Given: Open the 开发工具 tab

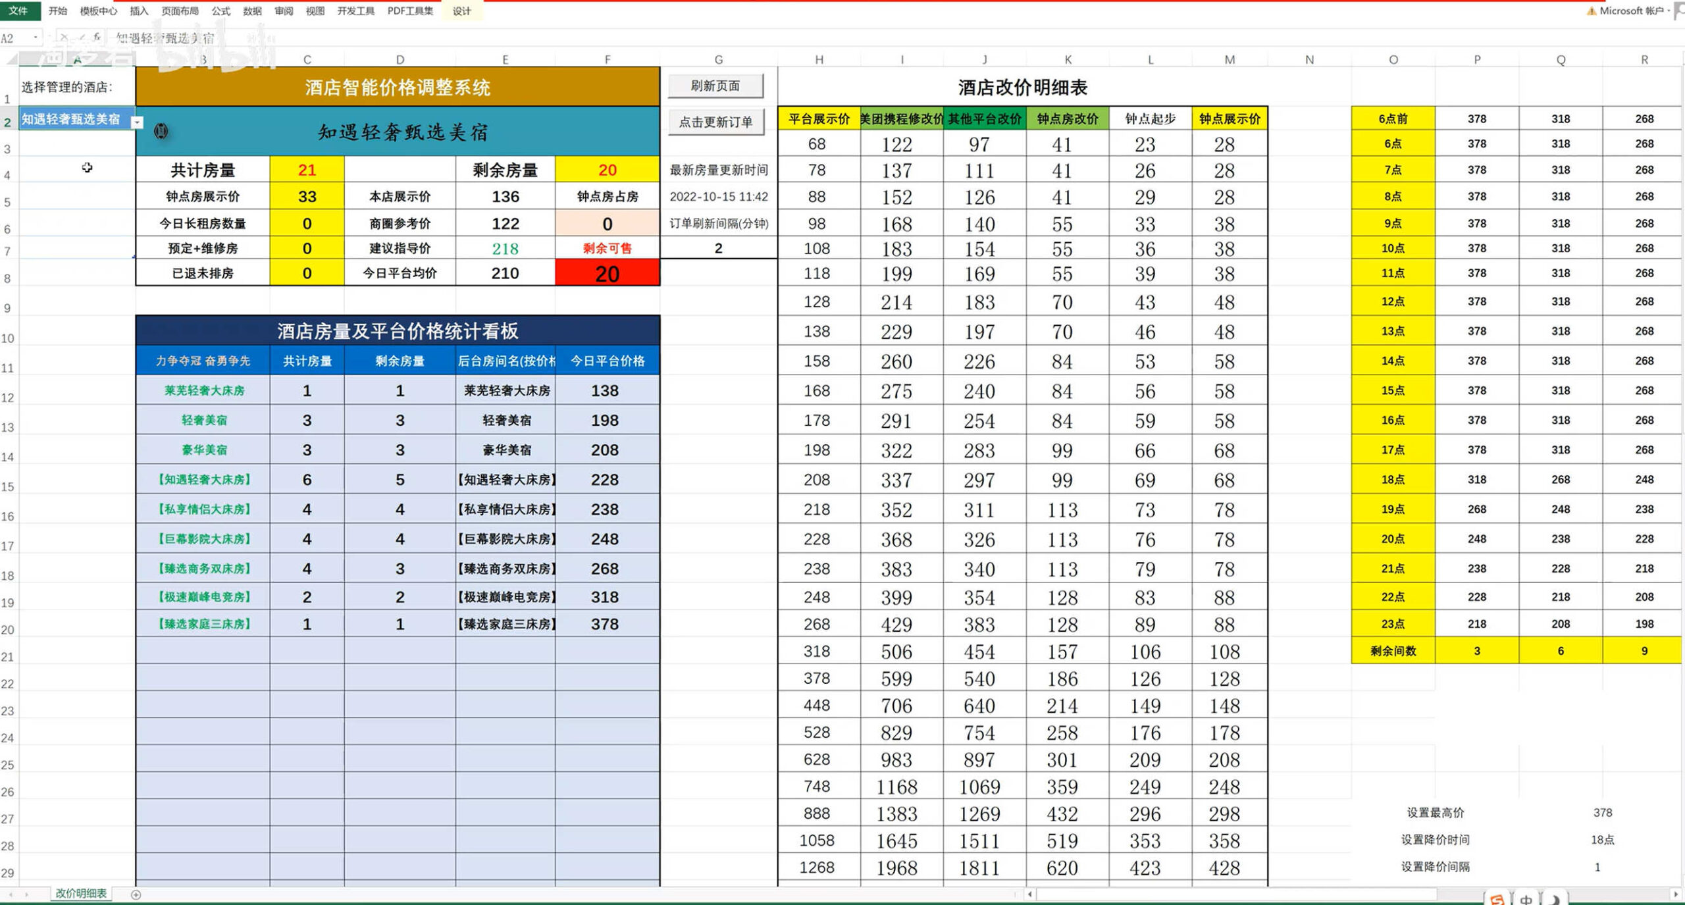Looking at the screenshot, I should click(355, 11).
